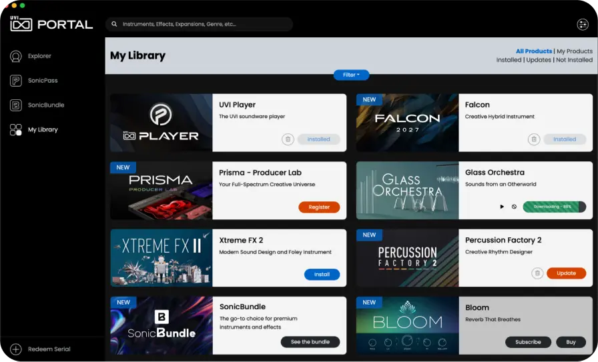Show Not Installed products
The image size is (598, 362).
574,60
